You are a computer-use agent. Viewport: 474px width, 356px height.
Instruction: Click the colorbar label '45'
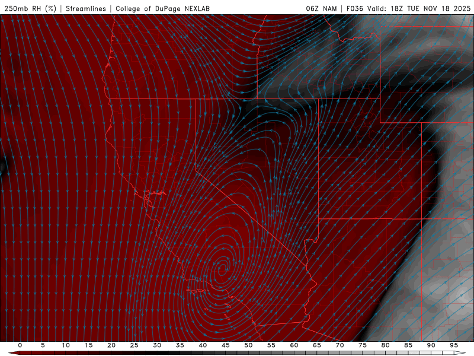point(226,345)
